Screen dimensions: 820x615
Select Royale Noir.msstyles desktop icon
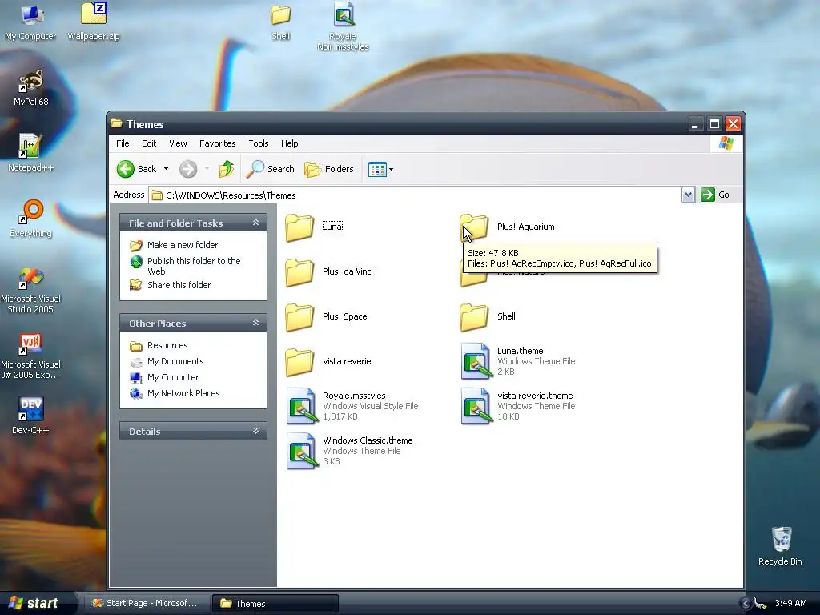(343, 26)
